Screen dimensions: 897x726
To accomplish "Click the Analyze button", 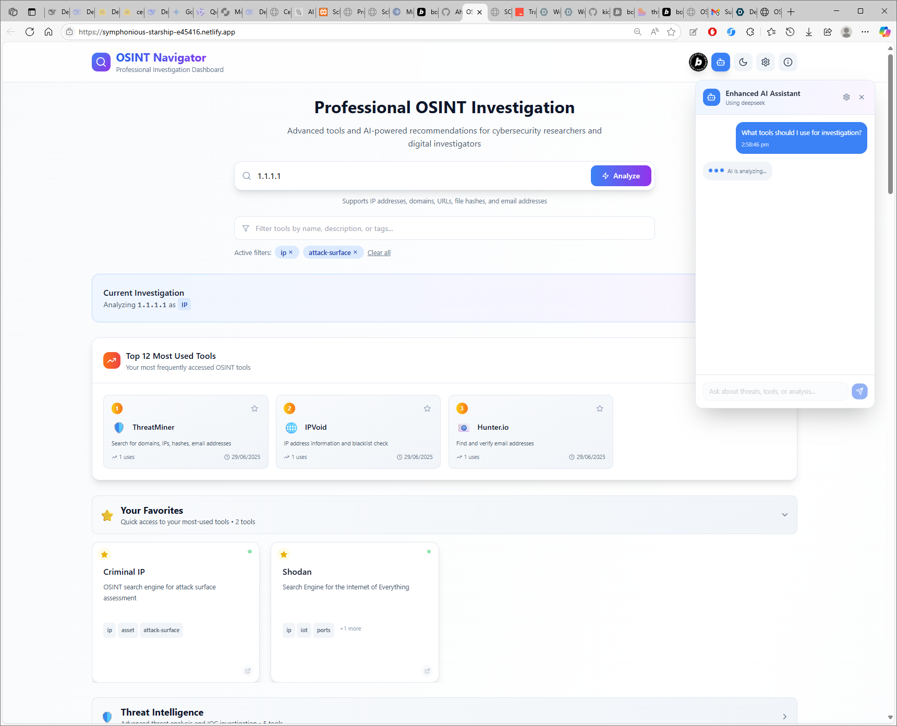I will click(621, 176).
